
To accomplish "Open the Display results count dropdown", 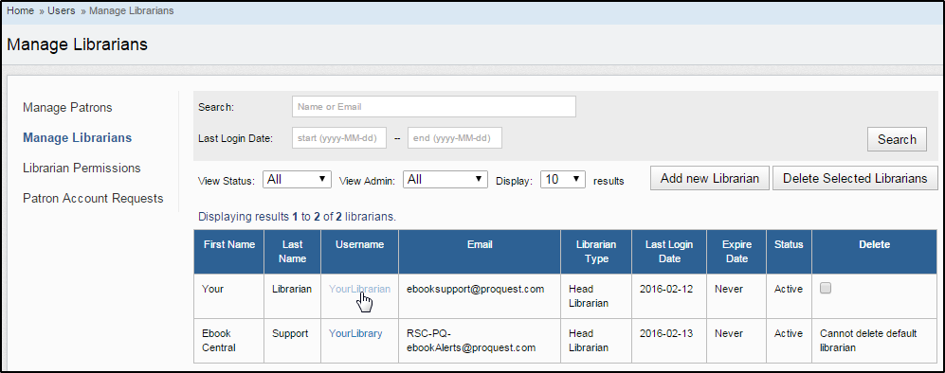I will click(563, 179).
